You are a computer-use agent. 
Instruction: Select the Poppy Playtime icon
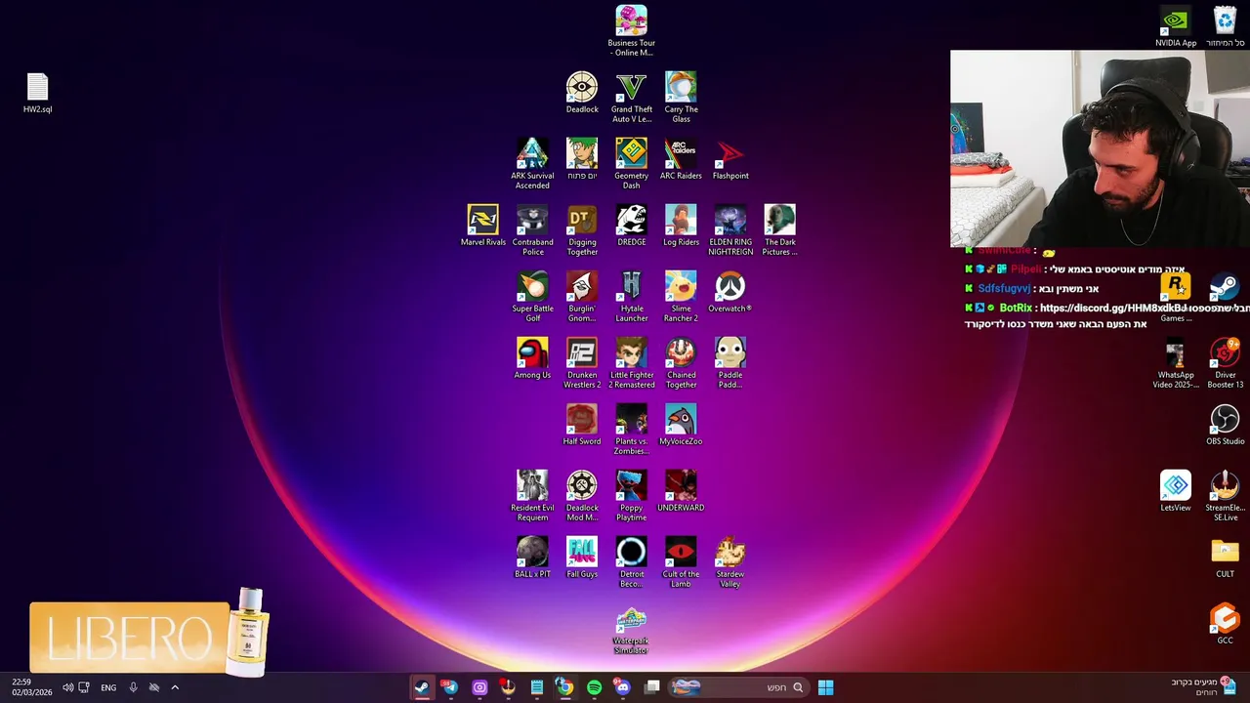[x=631, y=496]
